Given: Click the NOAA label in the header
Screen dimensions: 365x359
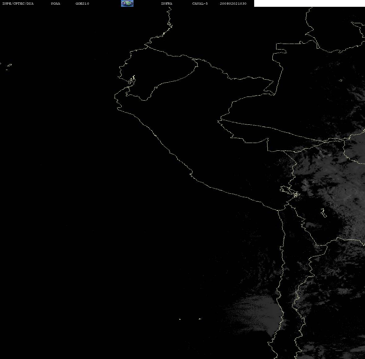Looking at the screenshot, I should tap(55, 3).
